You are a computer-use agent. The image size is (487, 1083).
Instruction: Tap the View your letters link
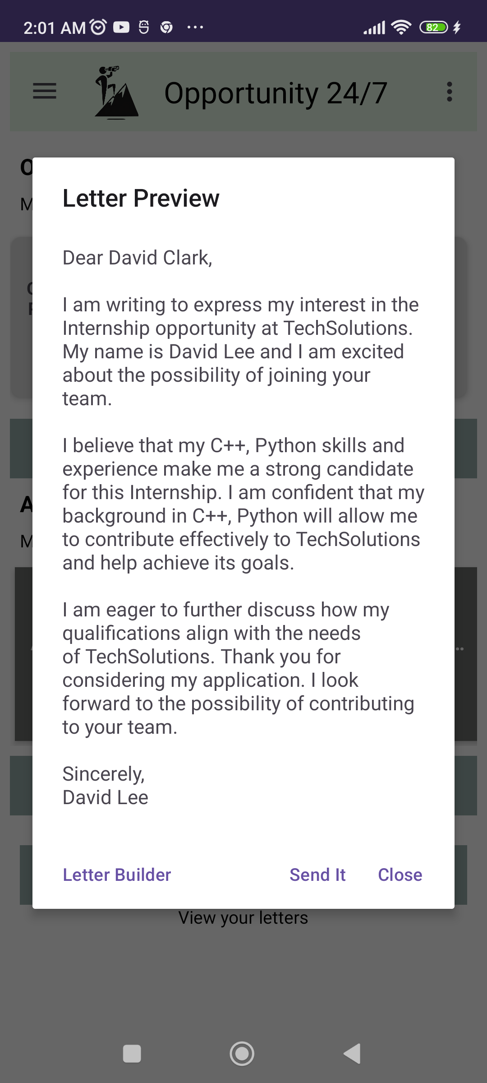point(243,918)
